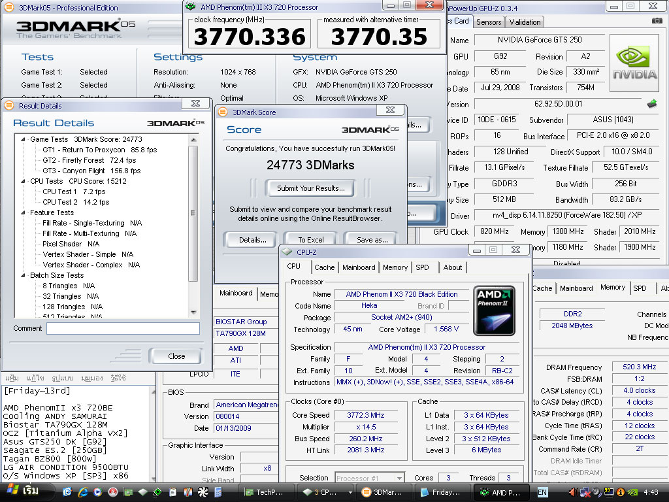This screenshot has width=669, height=502.
Task: Click the AMD Phenom II logo in CPU-Z
Action: click(x=494, y=310)
